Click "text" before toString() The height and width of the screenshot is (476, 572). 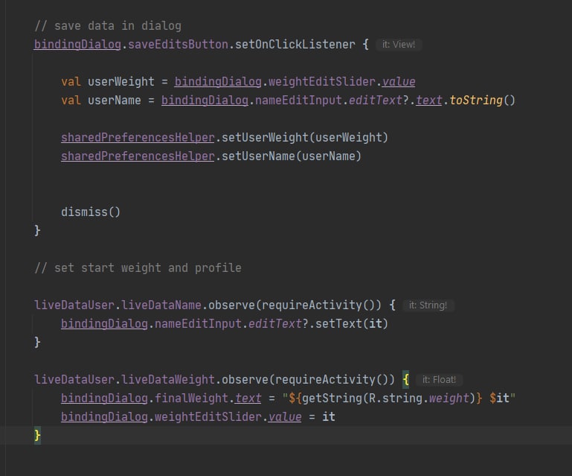(x=428, y=100)
